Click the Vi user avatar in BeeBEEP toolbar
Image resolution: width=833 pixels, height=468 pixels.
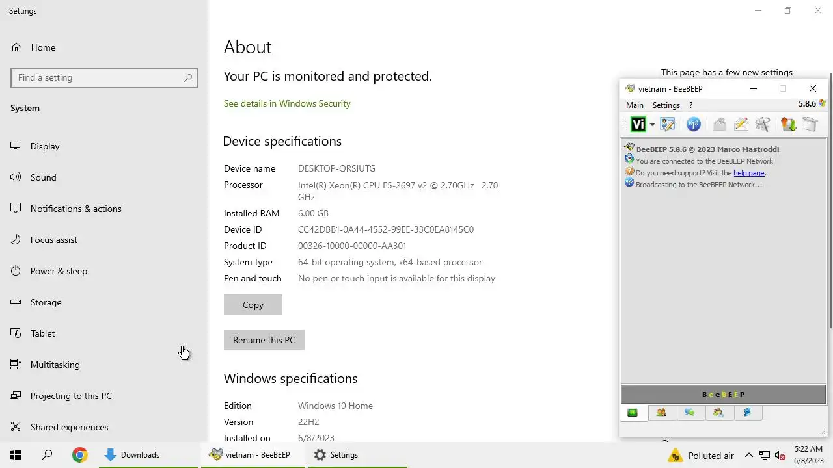(638, 124)
